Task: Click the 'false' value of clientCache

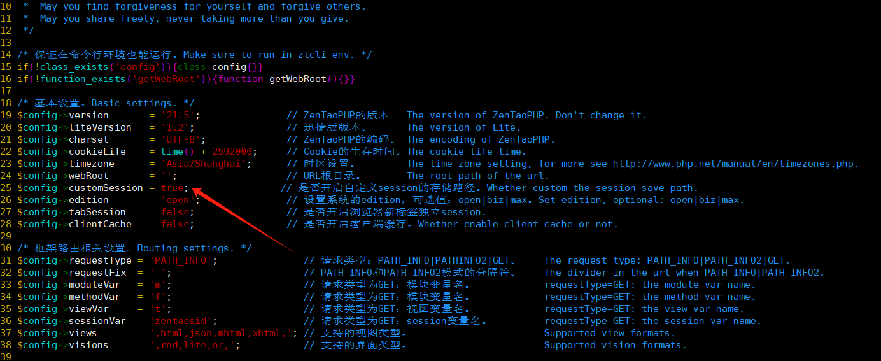Action: (174, 224)
